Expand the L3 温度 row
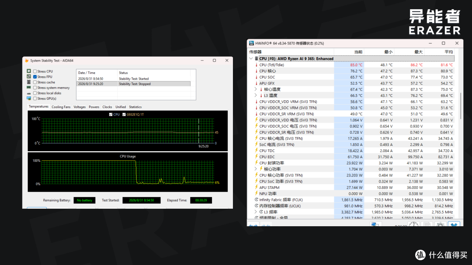The height and width of the screenshot is (265, 472). tap(256, 95)
